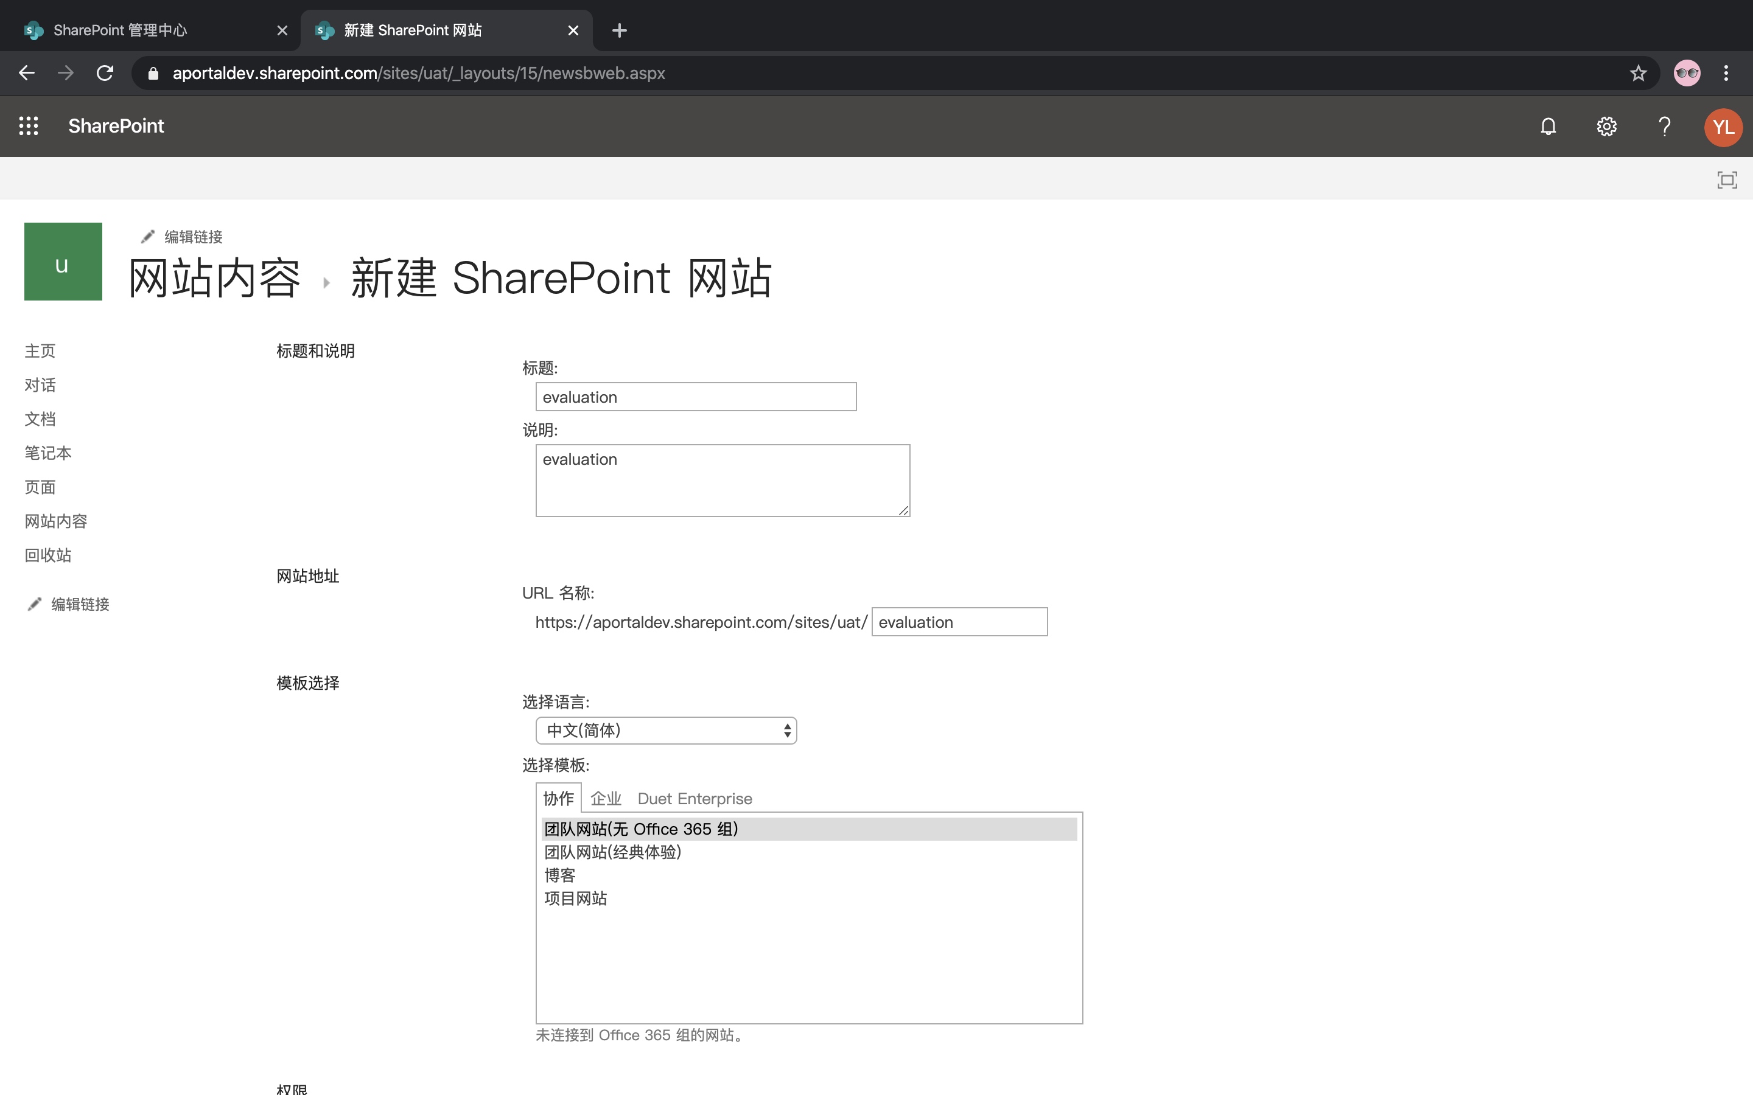The width and height of the screenshot is (1753, 1095).
Task: Open 页面 in the left navigation
Action: pyautogui.click(x=40, y=487)
